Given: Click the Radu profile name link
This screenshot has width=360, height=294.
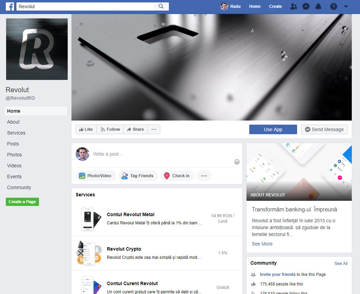Looking at the screenshot, I should tap(235, 6).
